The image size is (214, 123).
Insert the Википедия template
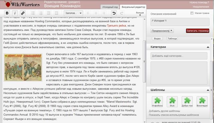point(202,102)
